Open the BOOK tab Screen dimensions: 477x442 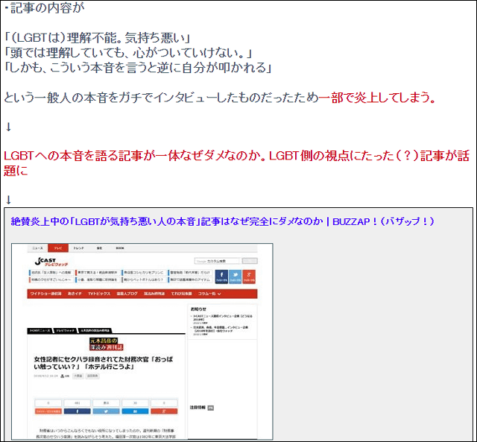tap(119, 247)
